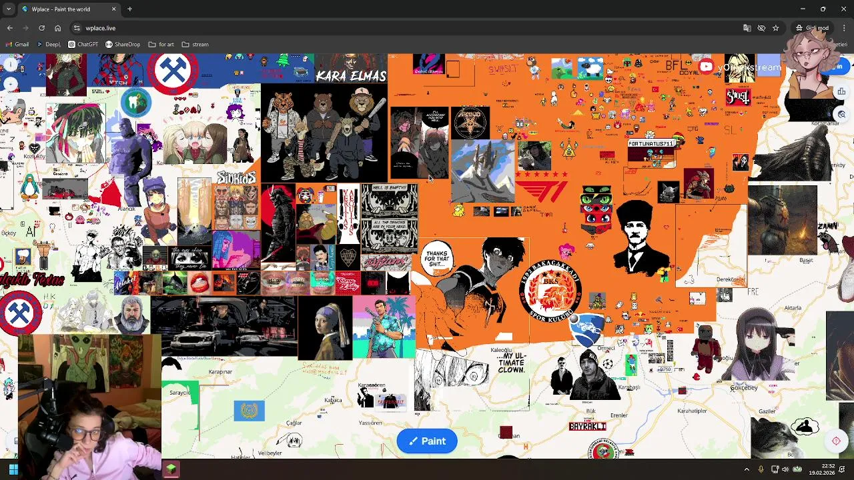The image size is (854, 480).
Task: Open site information next to wplace.live
Action: tap(77, 28)
